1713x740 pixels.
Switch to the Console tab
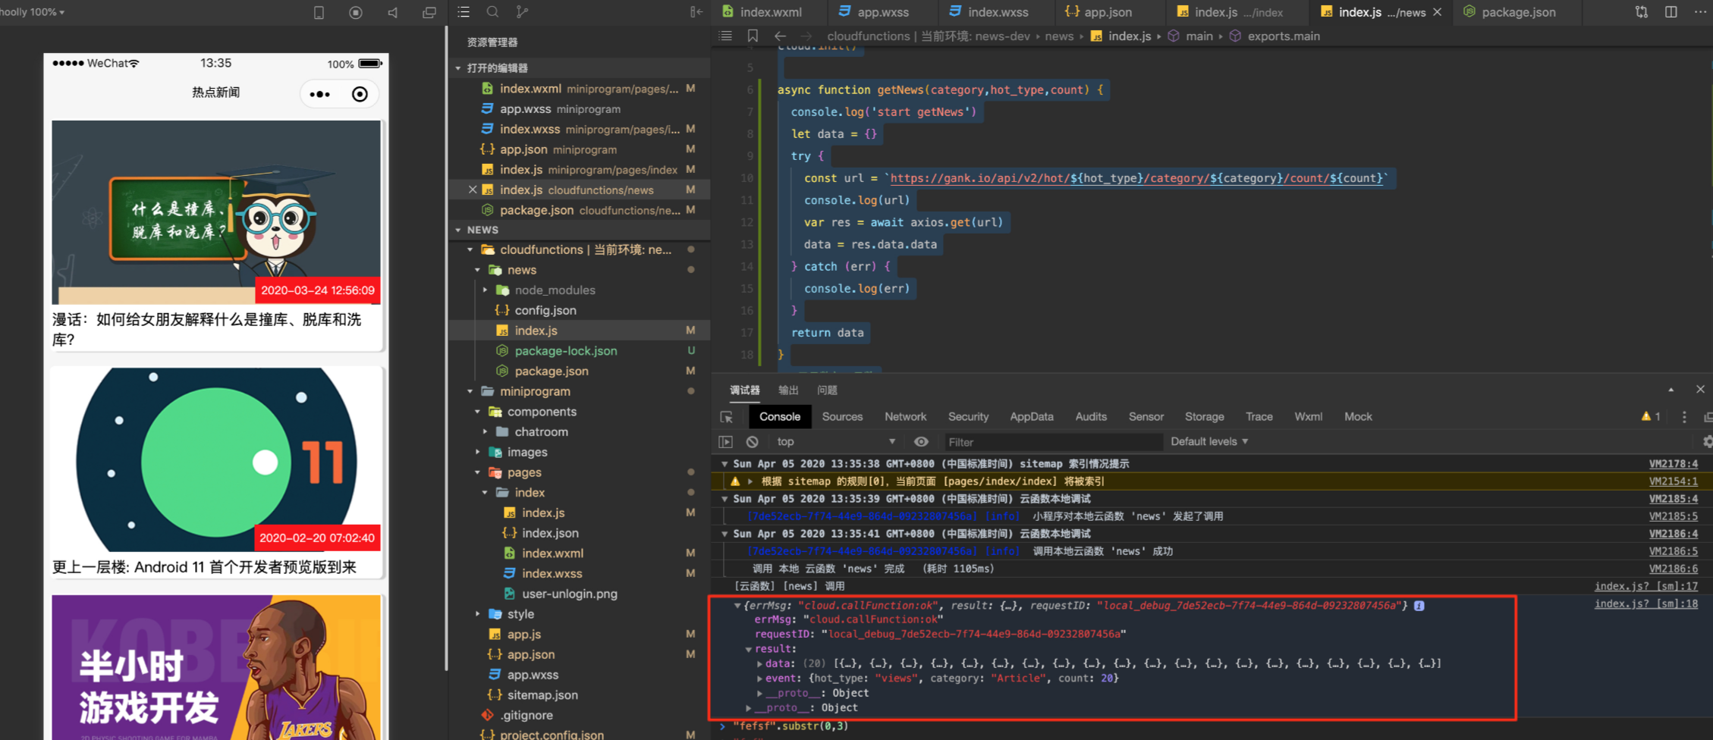(x=779, y=416)
